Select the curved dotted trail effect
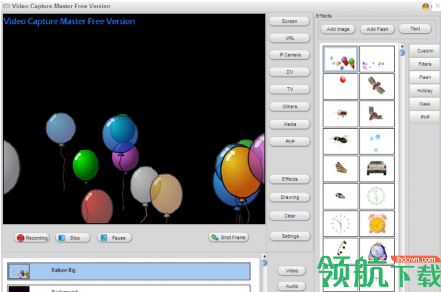 (x=340, y=250)
